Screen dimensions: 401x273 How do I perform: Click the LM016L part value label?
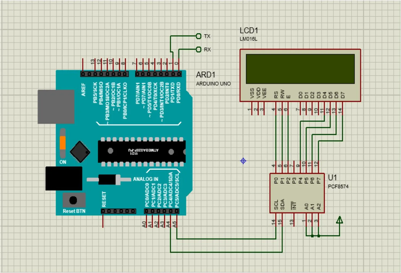tap(248, 39)
